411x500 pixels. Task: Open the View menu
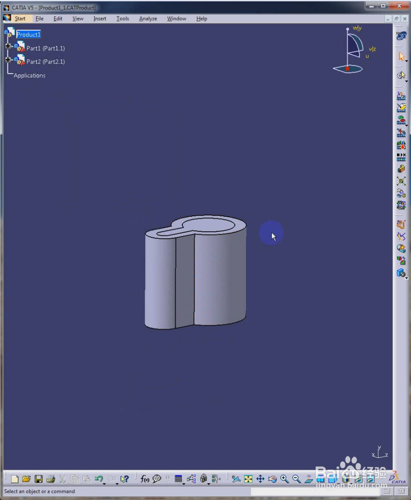tap(77, 19)
